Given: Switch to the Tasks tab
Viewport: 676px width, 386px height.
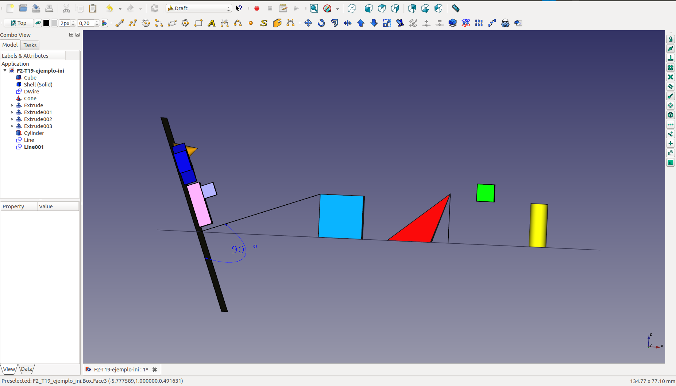Looking at the screenshot, I should pos(30,45).
